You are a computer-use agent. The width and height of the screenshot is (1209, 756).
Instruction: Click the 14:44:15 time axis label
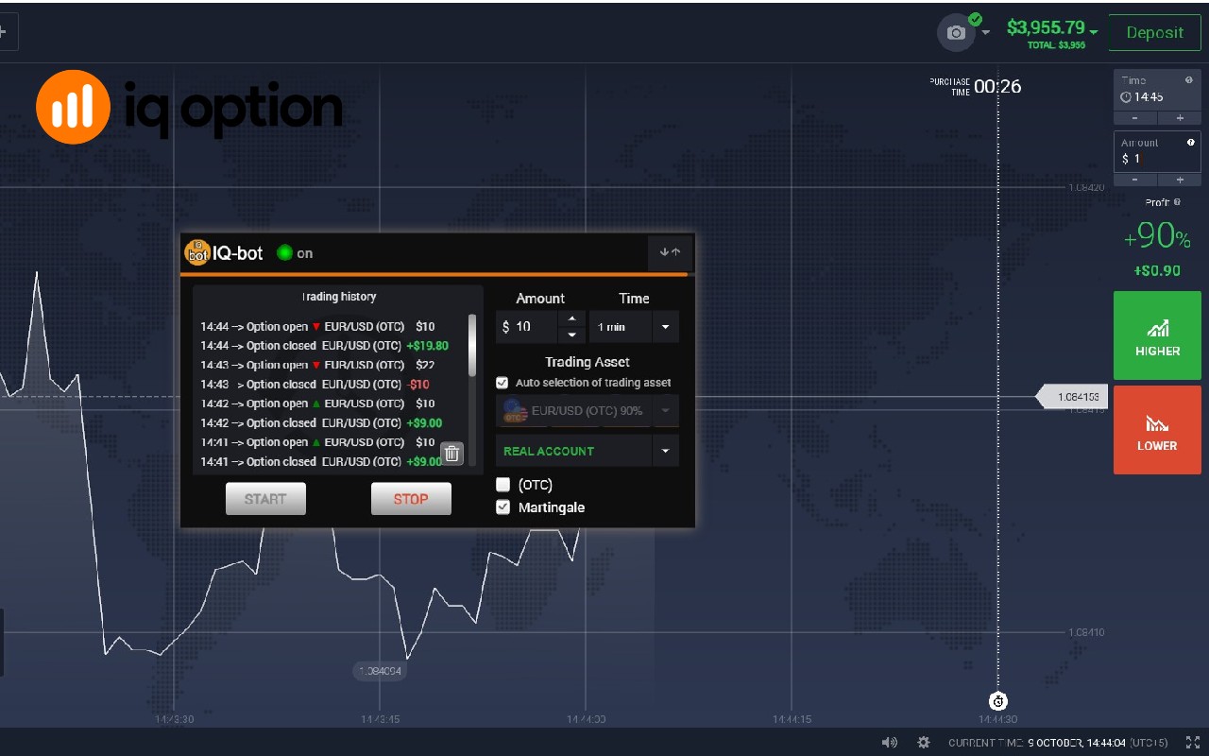pos(792,719)
